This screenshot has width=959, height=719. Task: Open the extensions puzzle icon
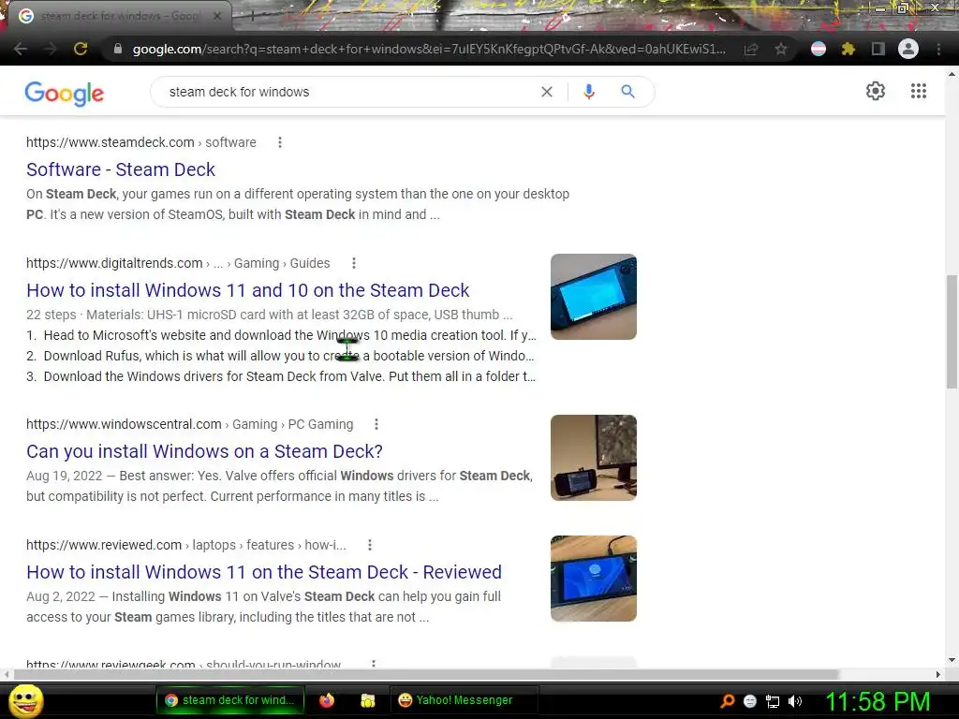(848, 49)
